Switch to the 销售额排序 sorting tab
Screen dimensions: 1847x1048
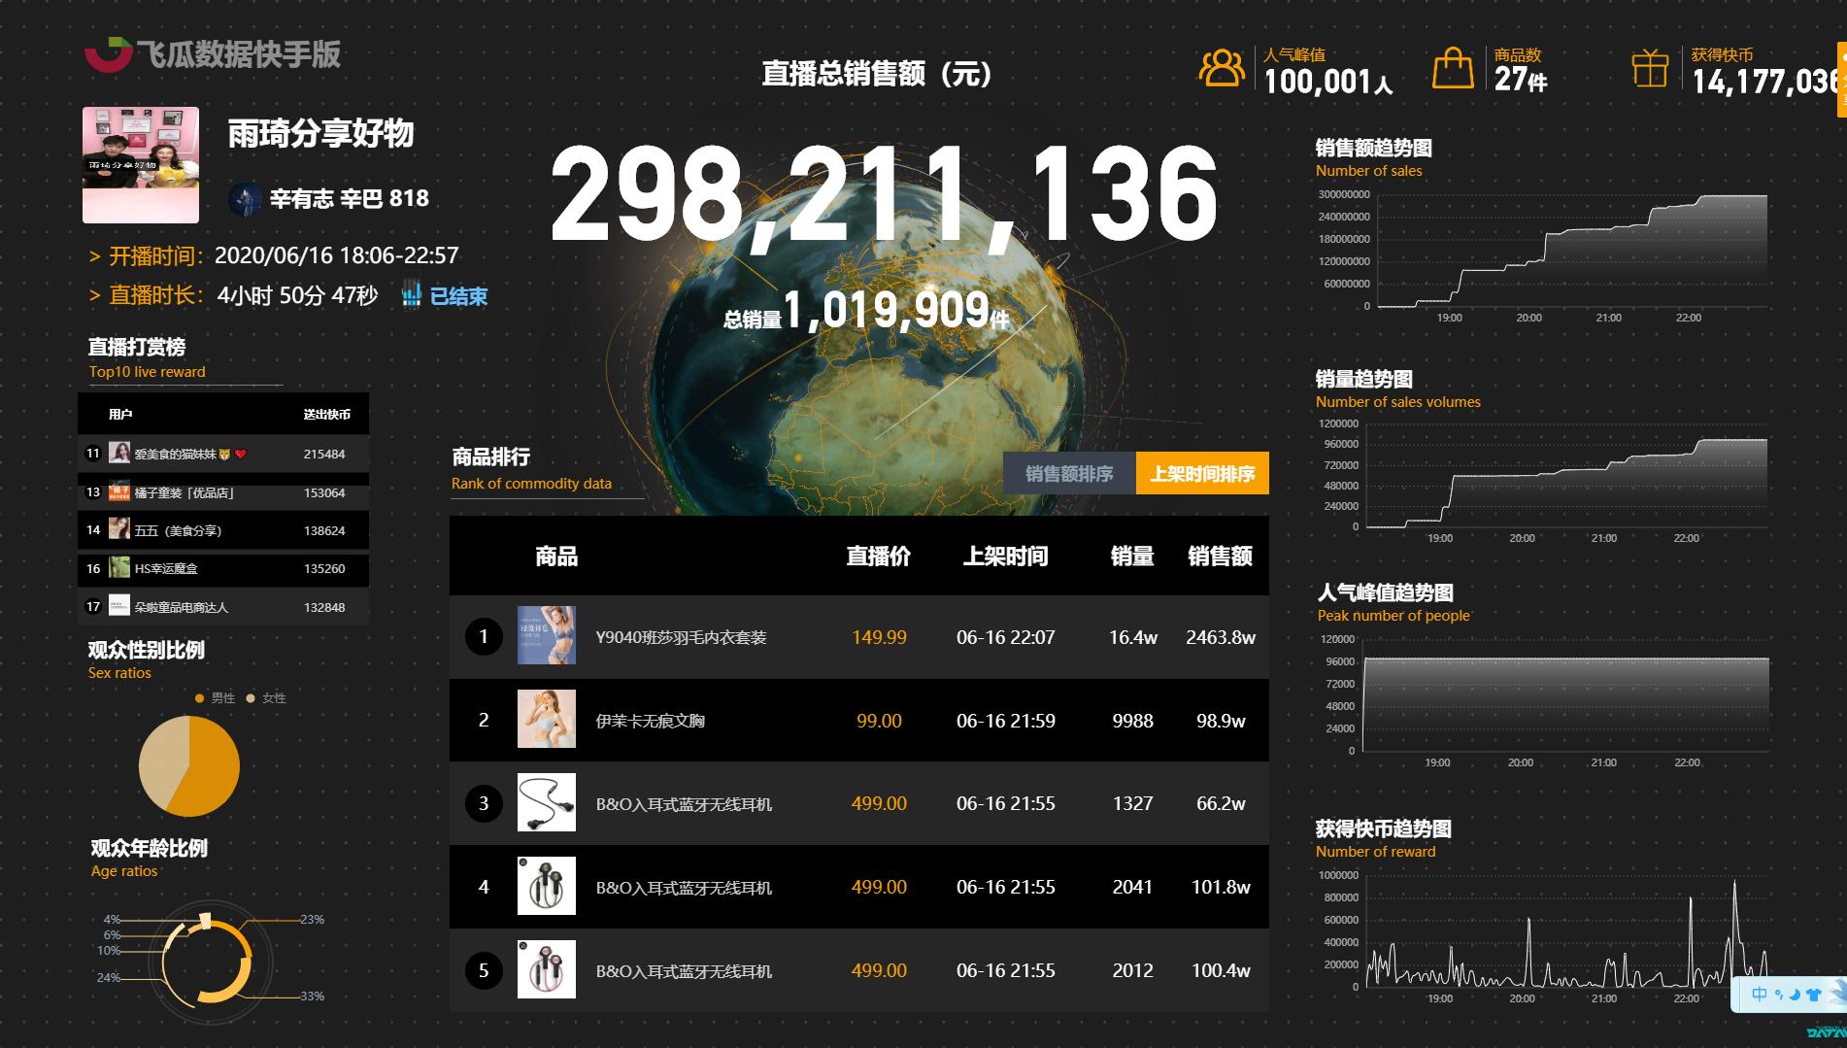(x=1070, y=474)
